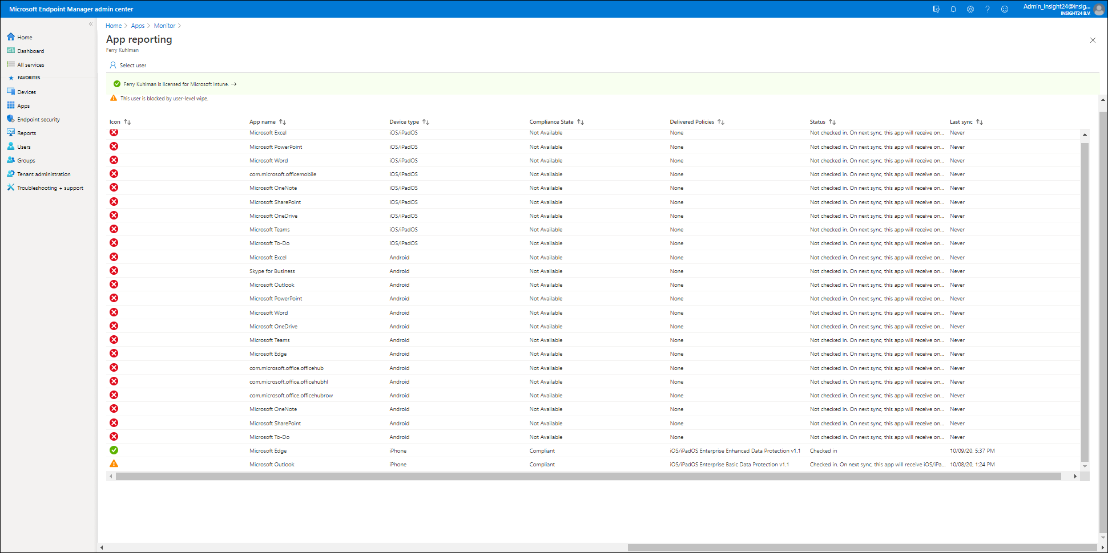
Task: Open Groups in the sidebar
Action: [x=26, y=160]
